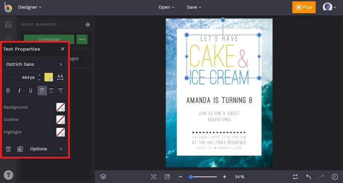The height and width of the screenshot is (183, 343).
Task: Open the Ostrich Sans font selector
Action: pos(34,64)
